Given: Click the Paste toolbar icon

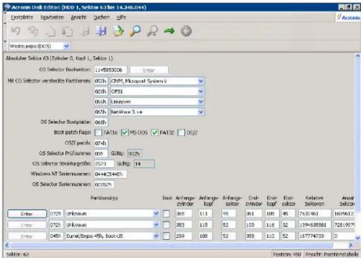Looking at the screenshot, I should point(67,31).
